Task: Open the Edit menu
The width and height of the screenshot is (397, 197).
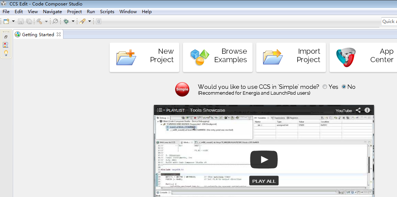Action: point(19,12)
